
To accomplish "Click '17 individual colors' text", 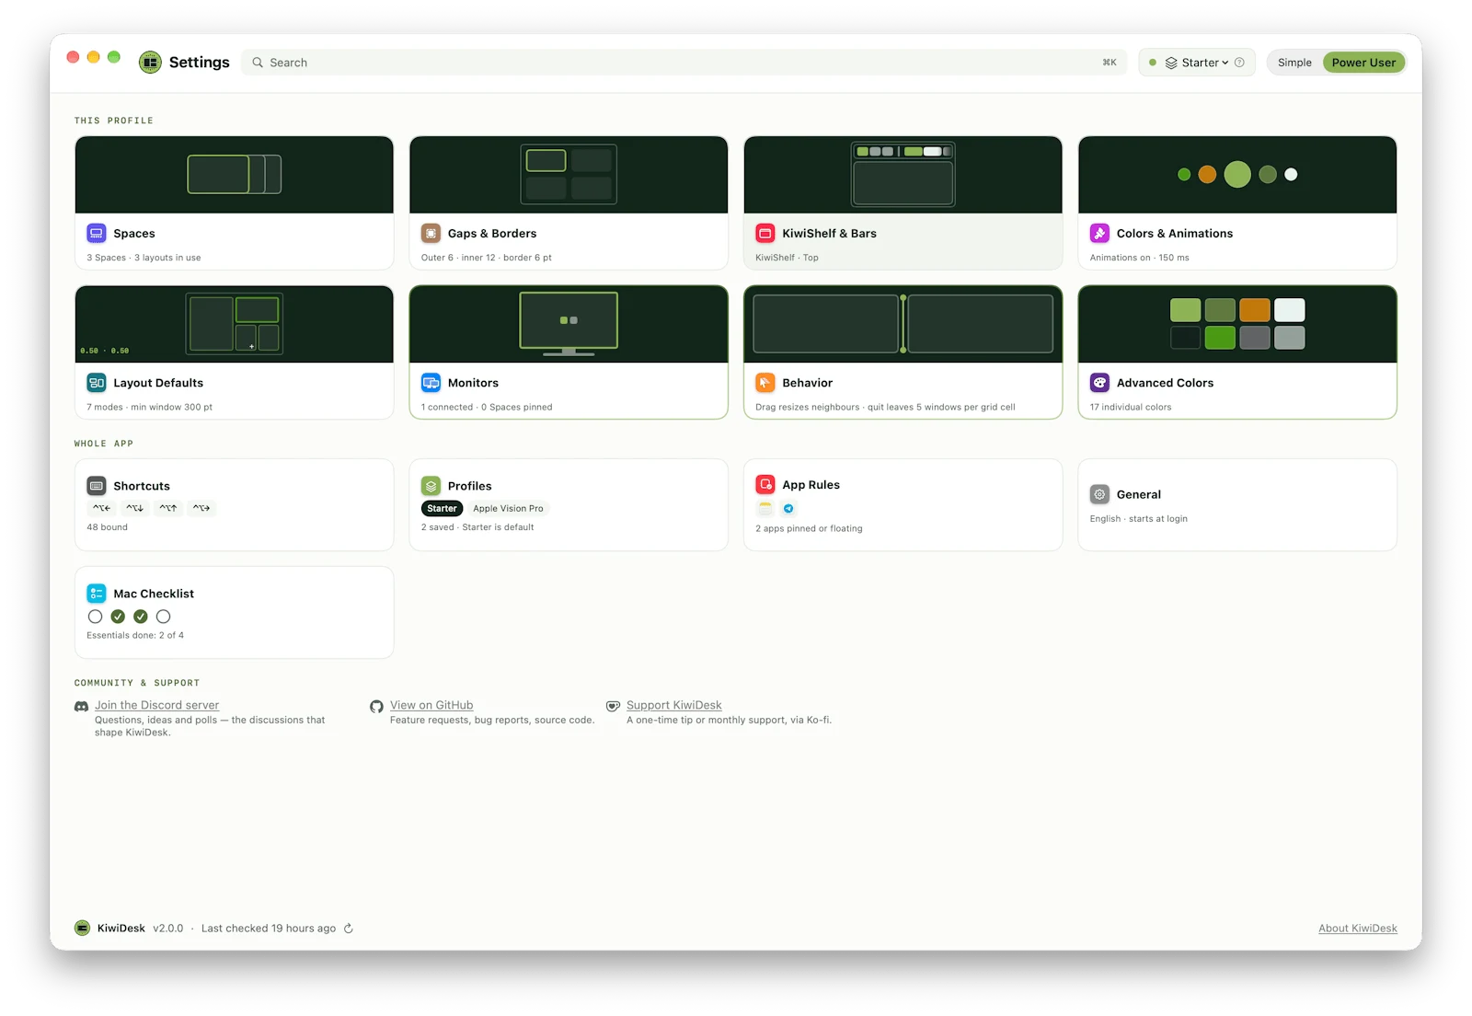I will (x=1131, y=407).
